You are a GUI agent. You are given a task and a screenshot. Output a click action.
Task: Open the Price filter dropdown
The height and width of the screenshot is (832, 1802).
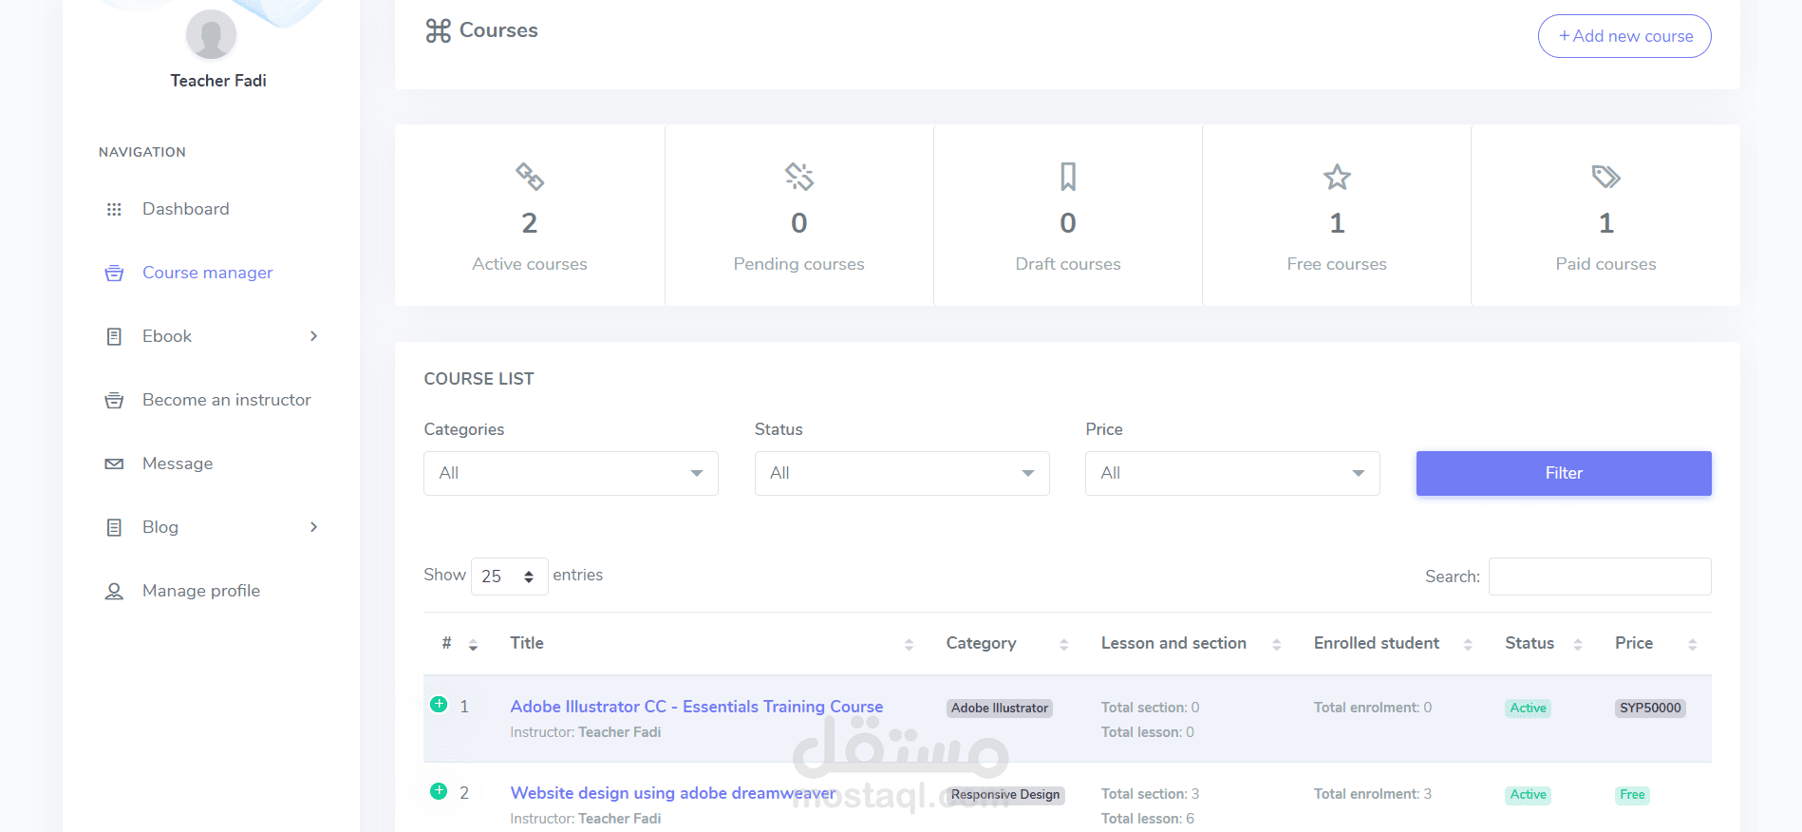click(x=1231, y=473)
